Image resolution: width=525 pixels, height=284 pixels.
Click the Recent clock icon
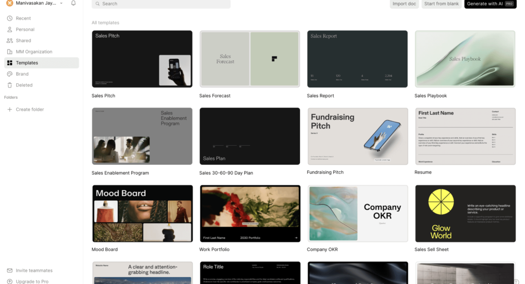(10, 18)
